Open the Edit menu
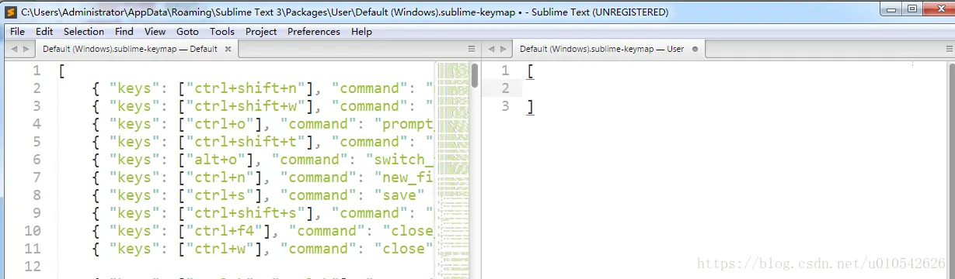The image size is (955, 279). click(44, 32)
